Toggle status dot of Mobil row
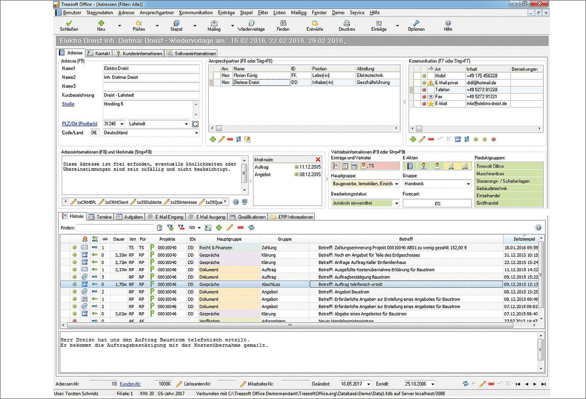The width and height of the screenshot is (586, 399). (424, 76)
